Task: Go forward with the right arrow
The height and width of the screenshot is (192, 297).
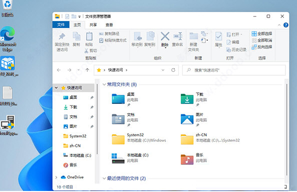Action: (x=69, y=70)
